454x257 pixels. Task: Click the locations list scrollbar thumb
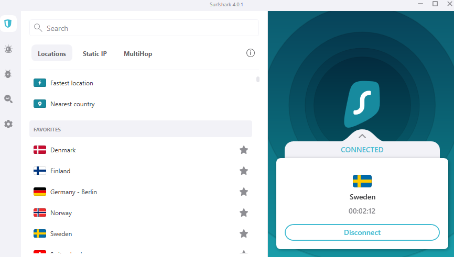[x=258, y=79]
